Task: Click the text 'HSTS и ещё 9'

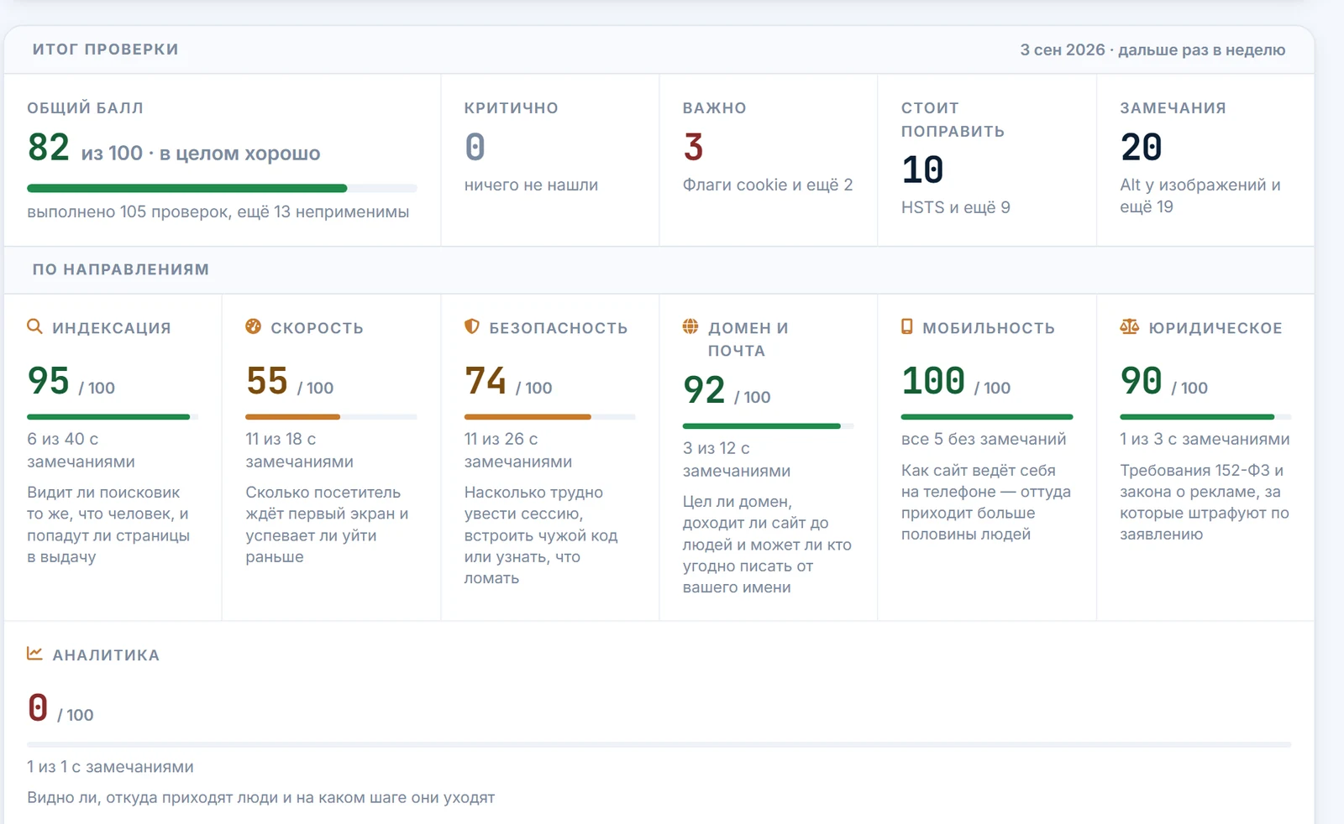Action: coord(956,207)
